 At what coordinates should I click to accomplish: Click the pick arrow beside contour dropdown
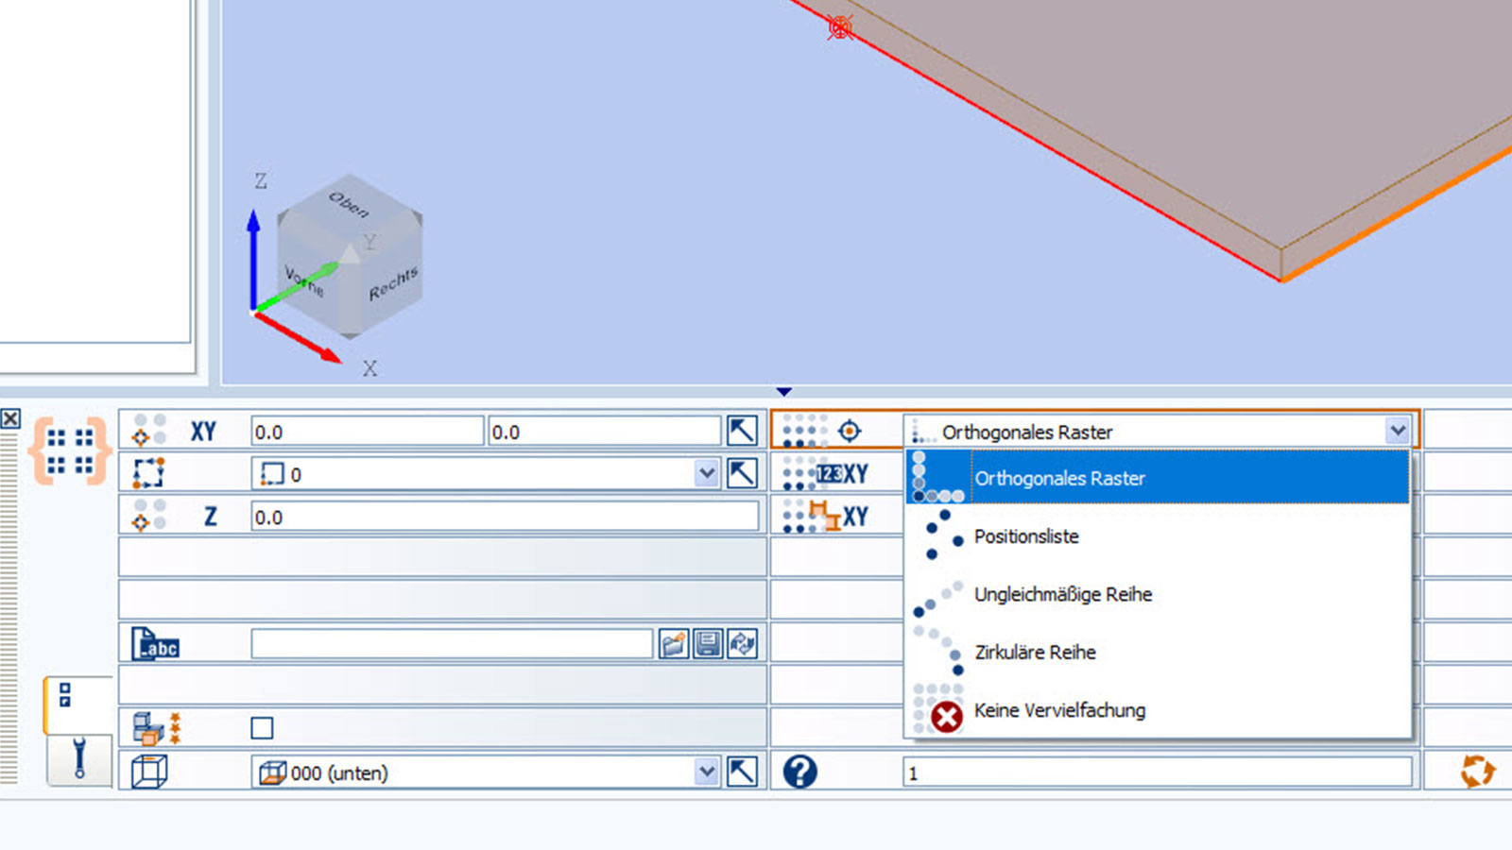[x=742, y=473]
